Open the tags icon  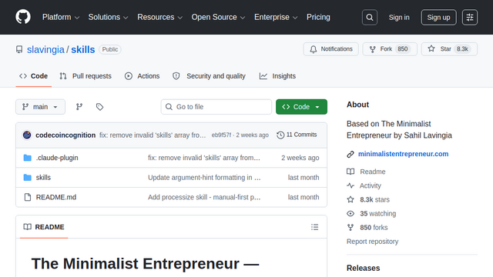point(99,107)
